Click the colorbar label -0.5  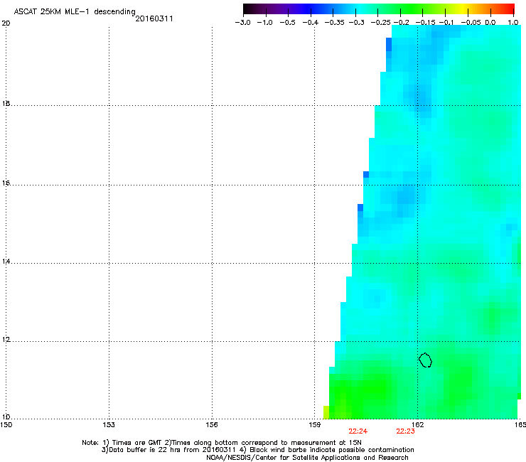pos(287,23)
